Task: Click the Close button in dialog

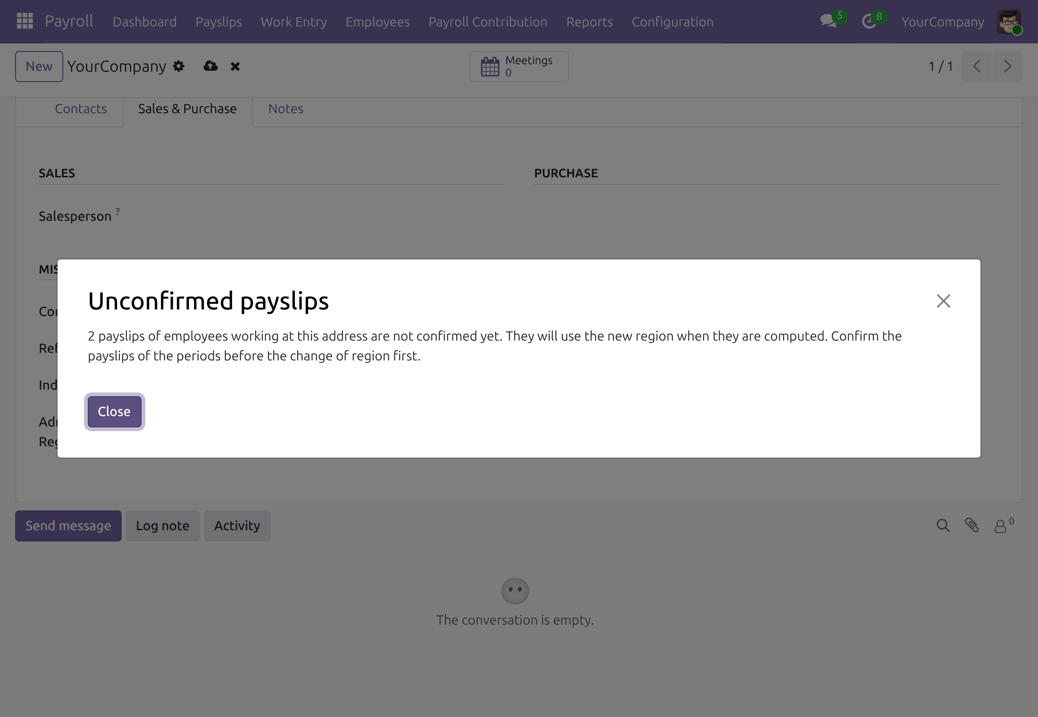Action: point(114,412)
